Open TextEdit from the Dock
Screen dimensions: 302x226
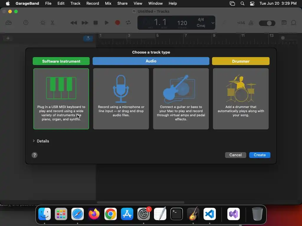160,214
